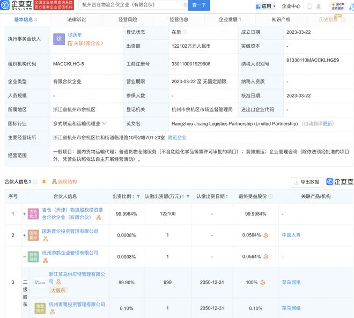Screen dimensions: 354x318
Task: Open 菜鸟网络 link in 浙江菜鸟 row
Action: pos(291,283)
